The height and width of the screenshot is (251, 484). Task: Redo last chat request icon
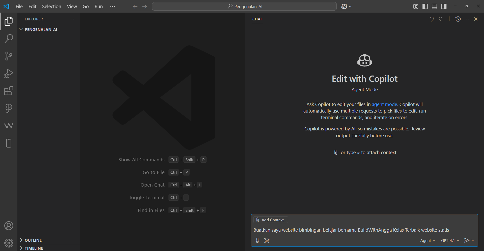[x=440, y=19]
